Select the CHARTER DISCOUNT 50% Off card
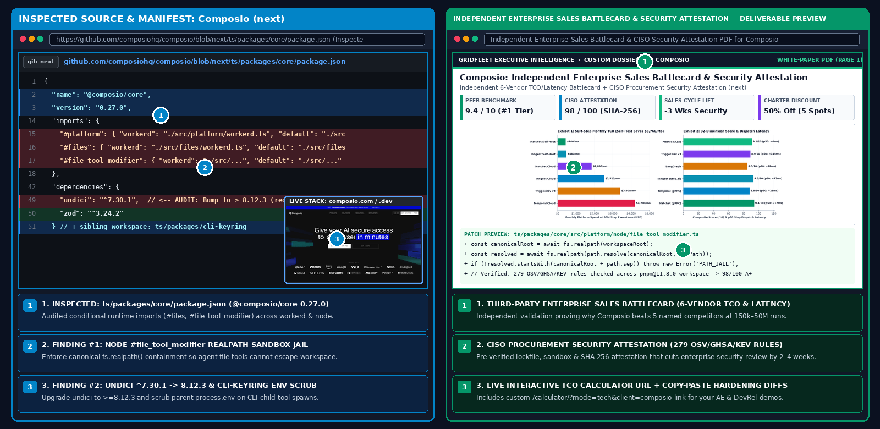The image size is (880, 429). (806, 107)
